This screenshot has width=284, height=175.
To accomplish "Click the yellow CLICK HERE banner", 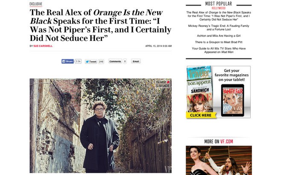I will [201, 115].
